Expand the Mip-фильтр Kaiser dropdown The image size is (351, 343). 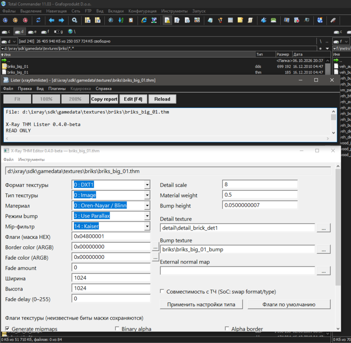(147, 226)
